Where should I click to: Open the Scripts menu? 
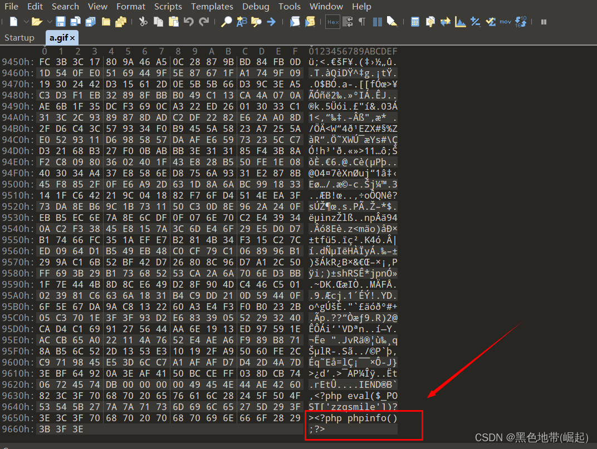pos(168,7)
